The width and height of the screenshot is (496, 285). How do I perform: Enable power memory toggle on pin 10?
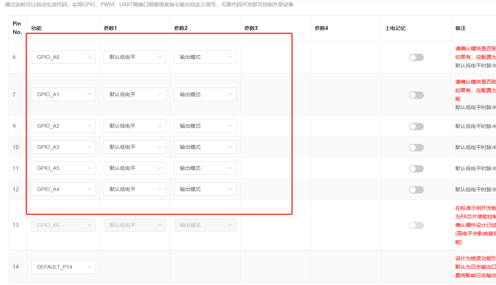pyautogui.click(x=416, y=147)
